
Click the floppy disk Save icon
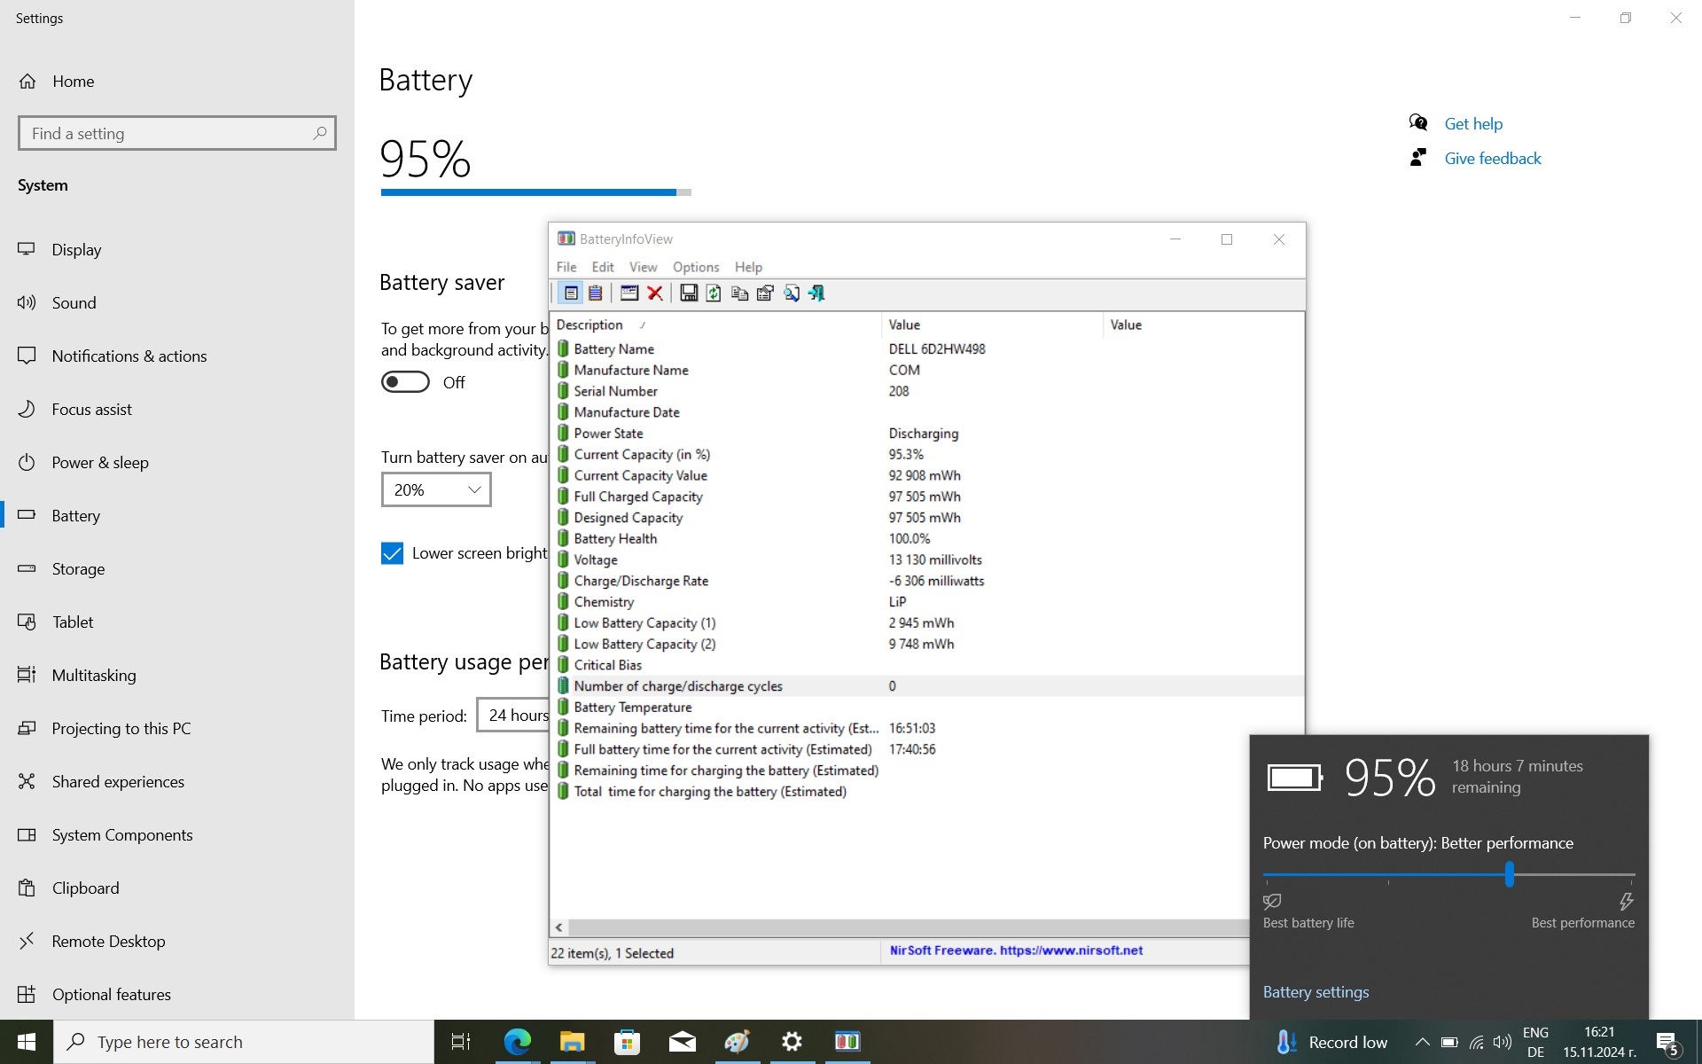(x=689, y=293)
